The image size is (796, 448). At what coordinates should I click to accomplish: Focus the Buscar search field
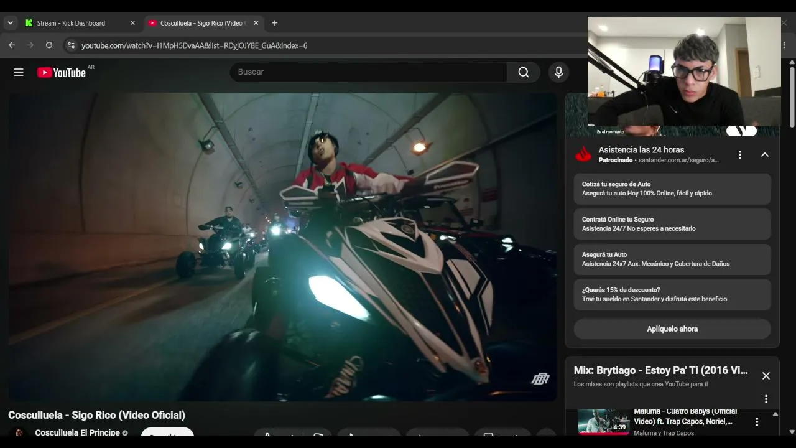click(368, 72)
